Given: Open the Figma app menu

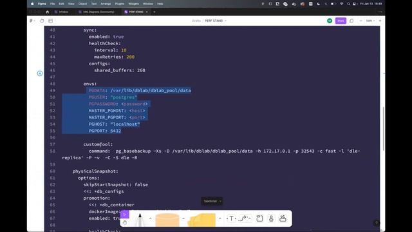Looking at the screenshot, I should click(x=42, y=4).
